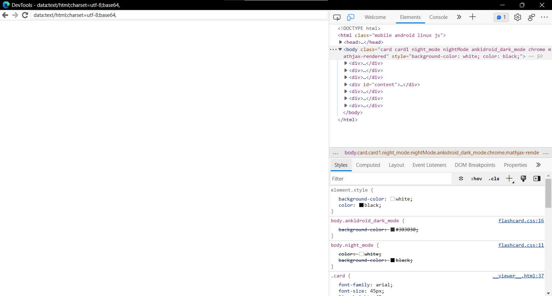Toggle device emulation mode
Viewport: 552px width, 296px height.
[351, 17]
